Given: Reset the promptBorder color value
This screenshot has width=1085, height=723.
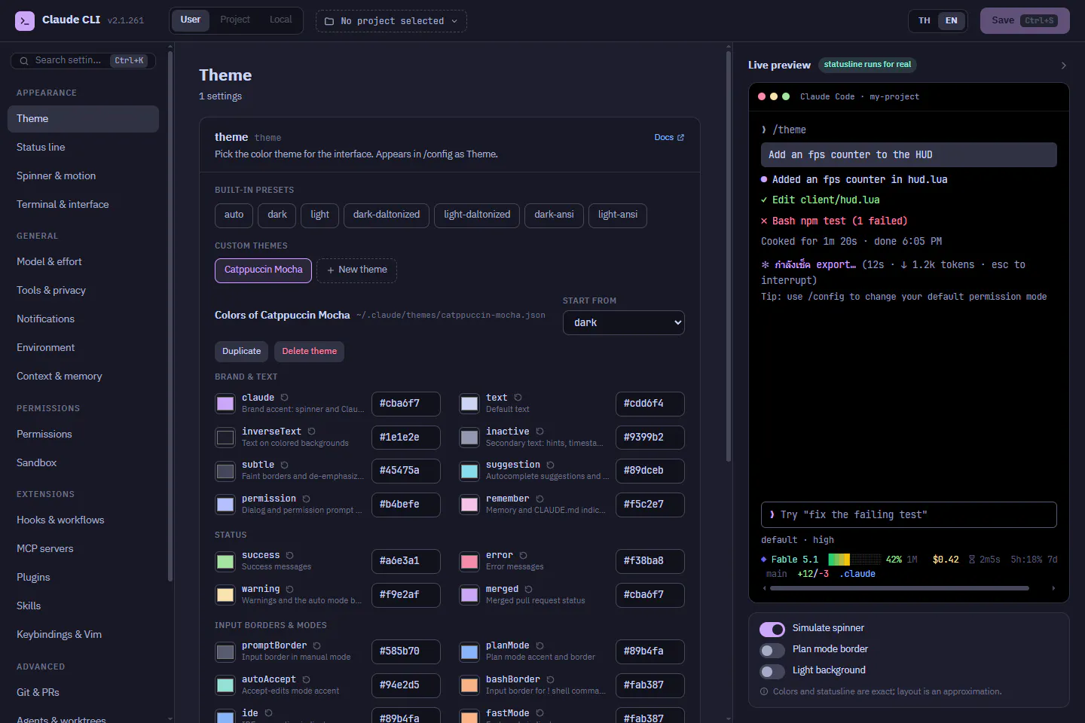Looking at the screenshot, I should pyautogui.click(x=317, y=646).
